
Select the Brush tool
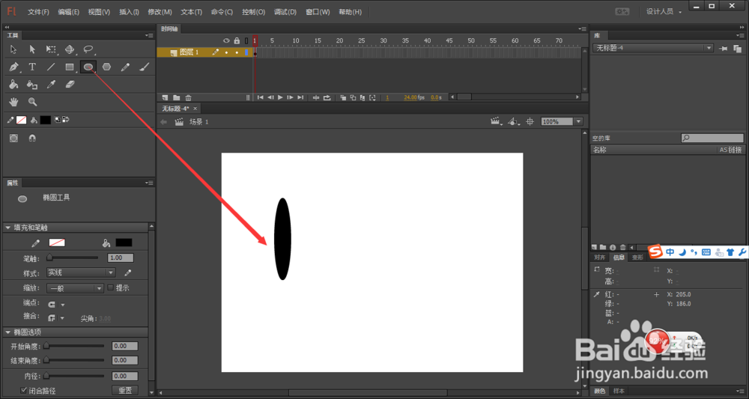[145, 67]
